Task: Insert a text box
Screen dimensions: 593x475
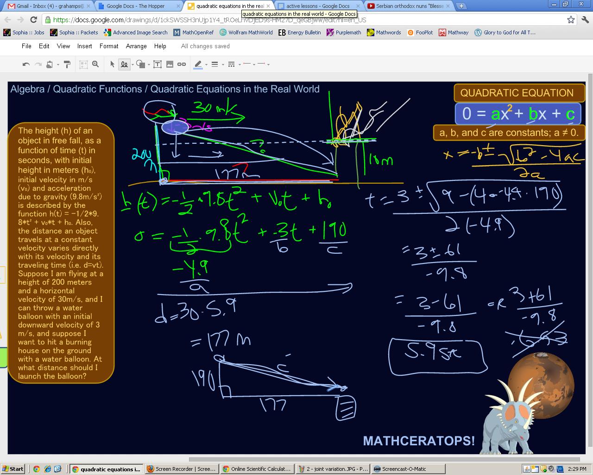Action: [158, 64]
